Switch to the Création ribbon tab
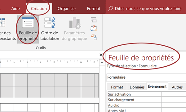 (x=39, y=9)
